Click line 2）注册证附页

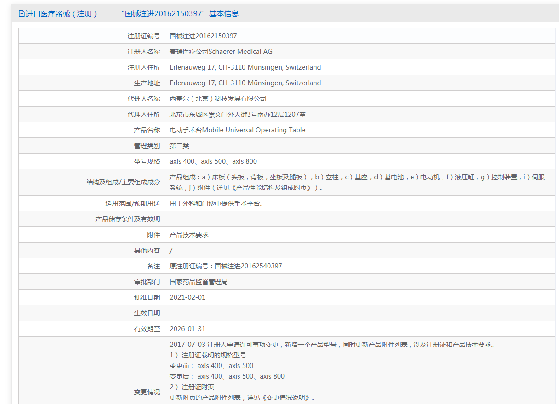tap(192, 387)
